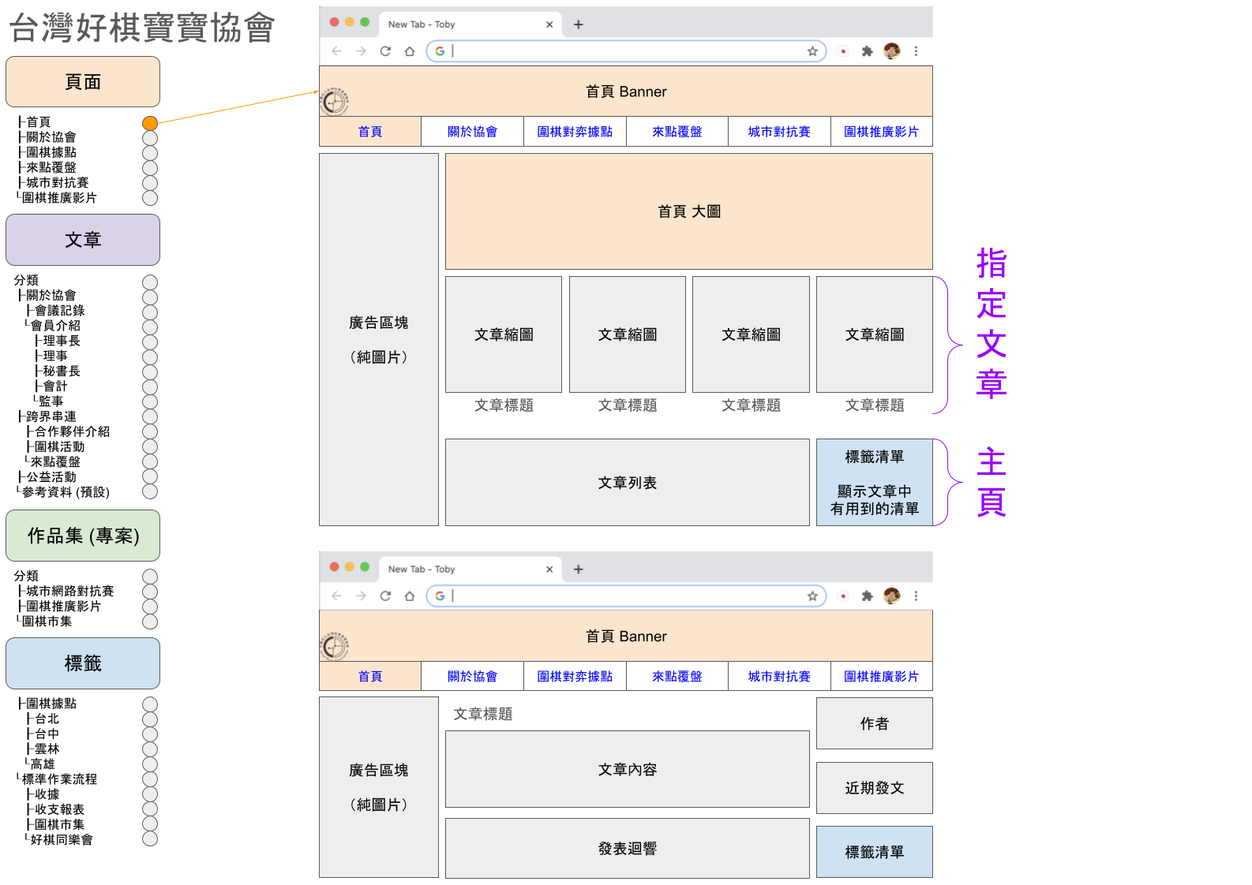Click the 發表迴響 block
The width and height of the screenshot is (1252, 885).
628,848
